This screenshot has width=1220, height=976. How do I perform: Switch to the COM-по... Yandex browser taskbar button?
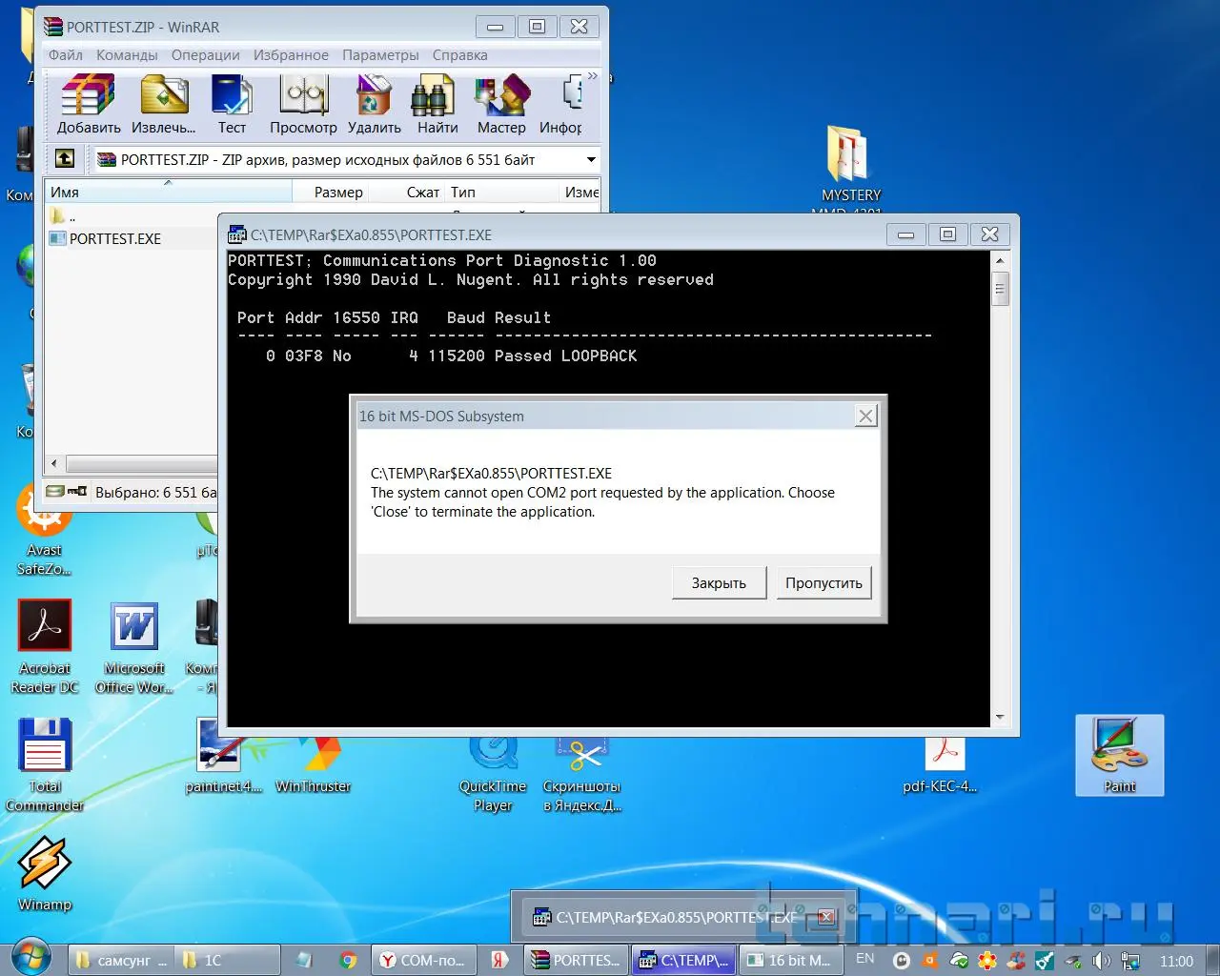tap(422, 960)
